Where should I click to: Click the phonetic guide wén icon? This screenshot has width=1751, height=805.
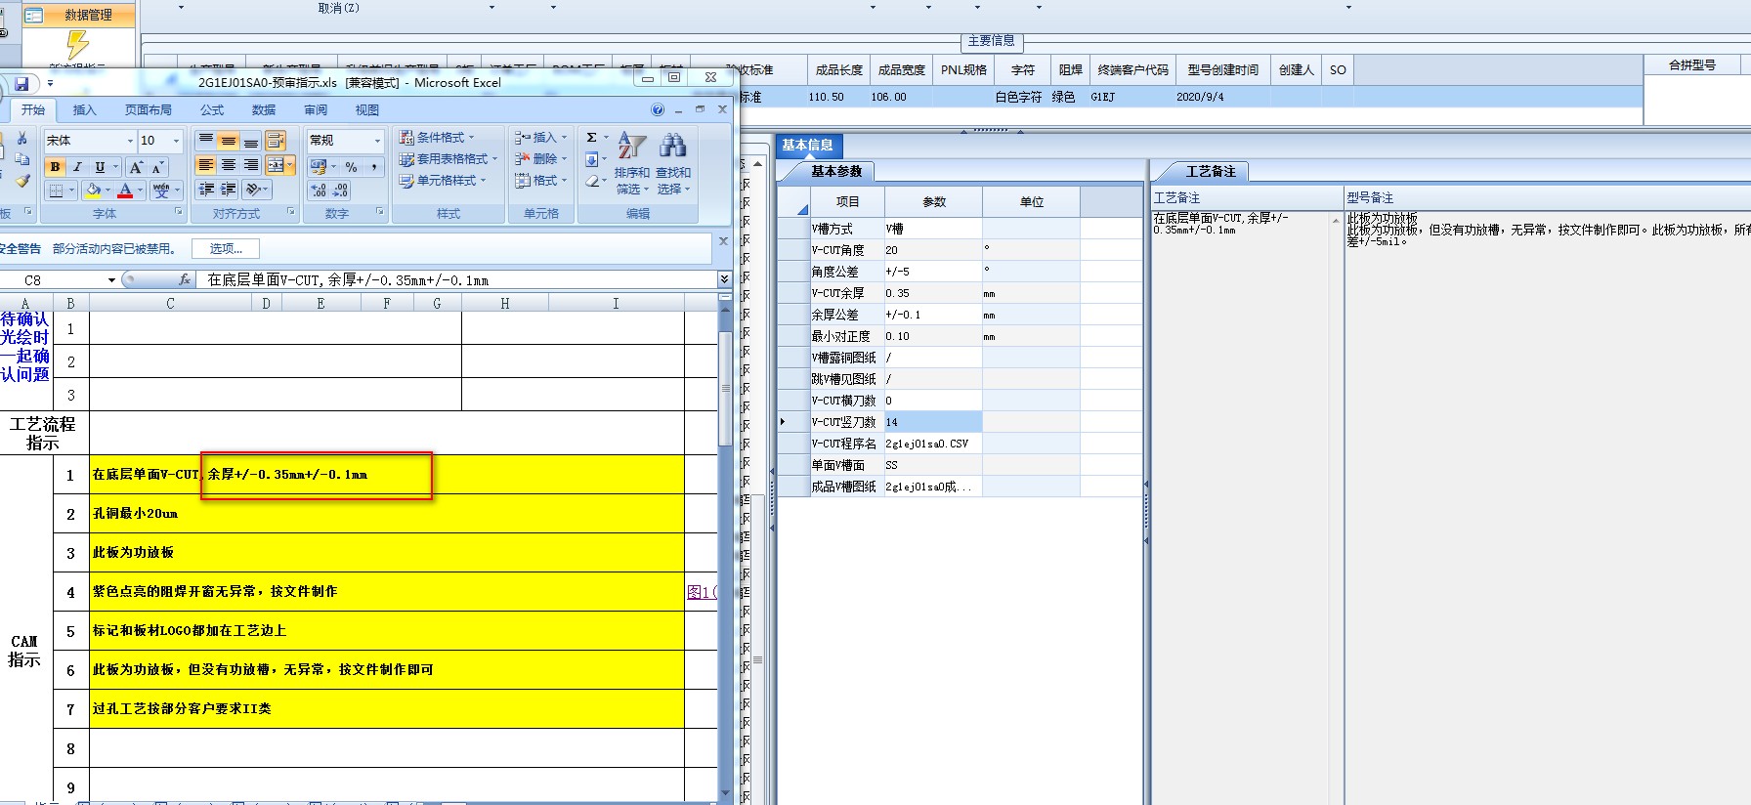161,191
